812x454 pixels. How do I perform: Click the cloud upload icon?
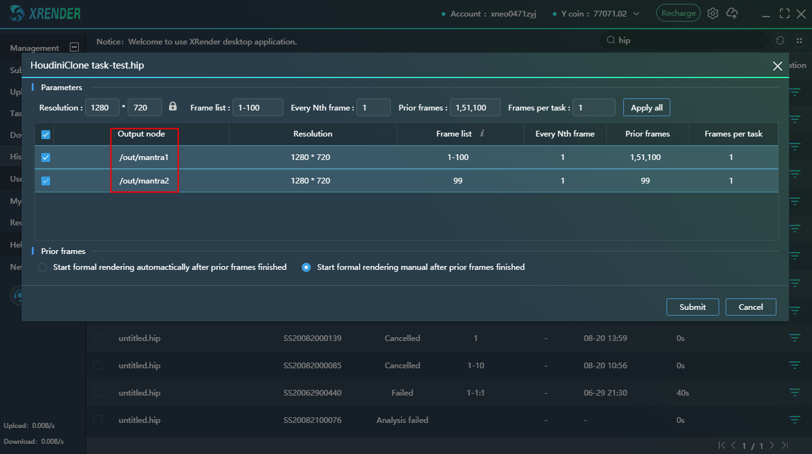[x=732, y=13]
